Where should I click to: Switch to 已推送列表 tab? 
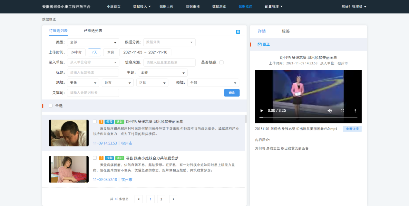tap(93, 31)
